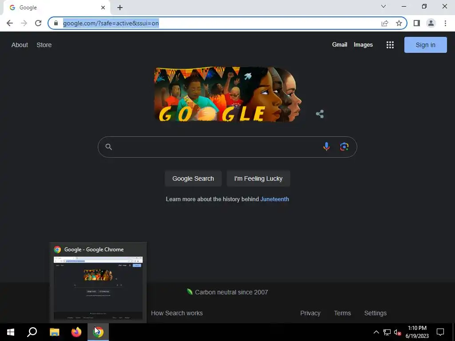Image resolution: width=455 pixels, height=341 pixels.
Task: Click the Chrome taskbar icon
Action: tap(98, 332)
